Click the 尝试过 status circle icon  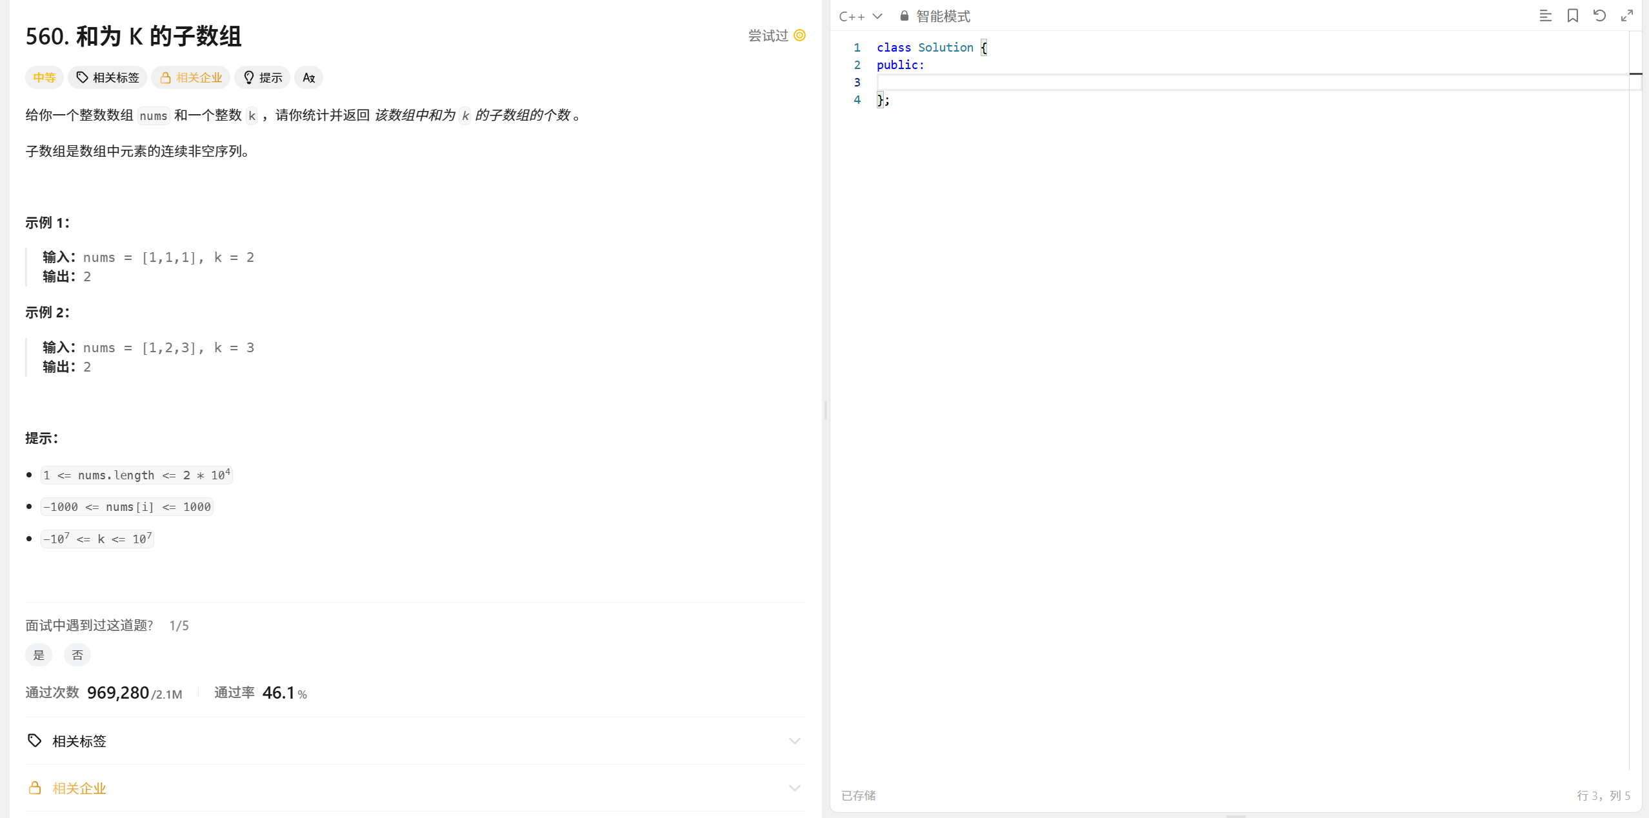point(799,35)
